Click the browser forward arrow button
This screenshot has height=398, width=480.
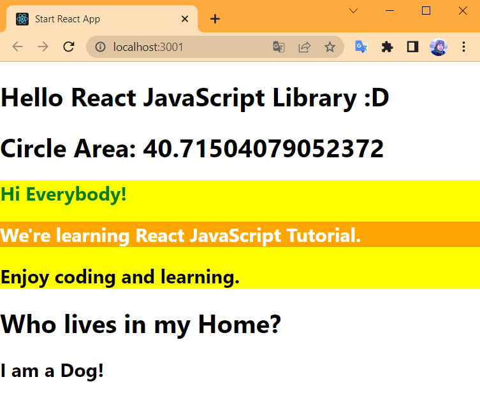pos(43,46)
